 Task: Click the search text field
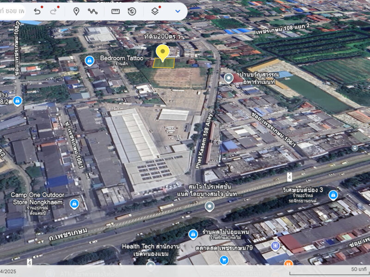coord(14,11)
